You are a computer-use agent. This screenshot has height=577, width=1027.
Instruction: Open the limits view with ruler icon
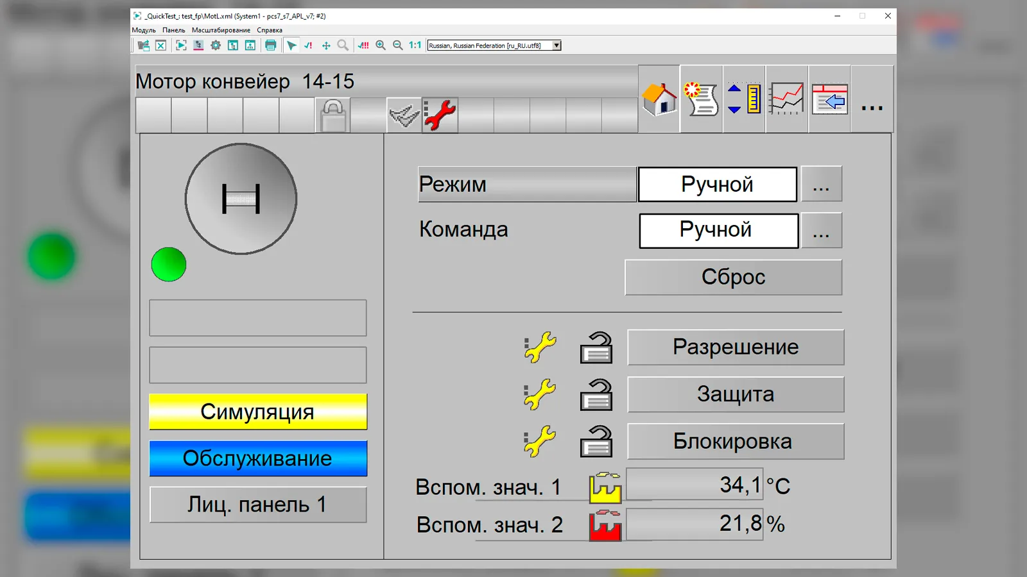coord(745,99)
